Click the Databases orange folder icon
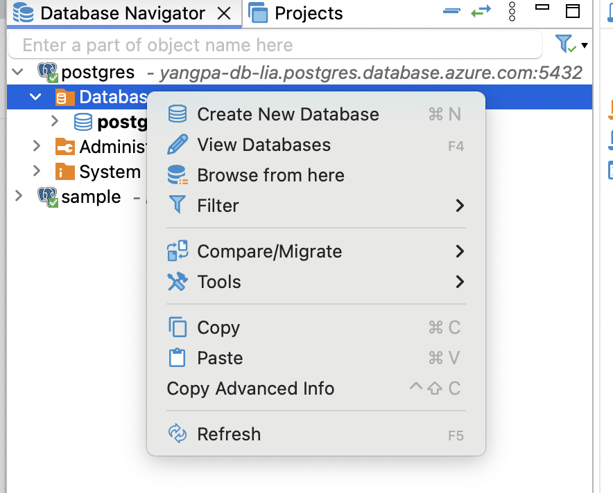613x493 pixels. 65,97
